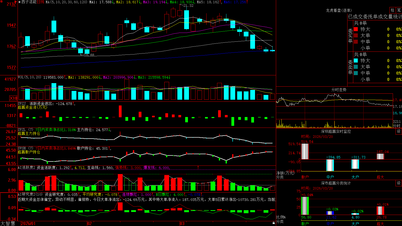Open the 龙虎看盘(逐单) panel title
This screenshot has height=226, width=402.
tap(339, 10)
